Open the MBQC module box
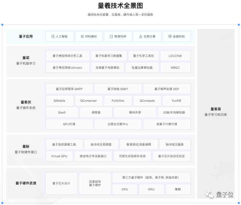Screen dimensions: 241x205 click(175, 67)
